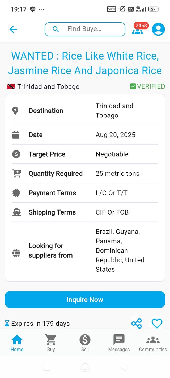Open the notifications people icon with 2463 badge
Image resolution: width=170 pixels, height=378 pixels.
(x=139, y=29)
